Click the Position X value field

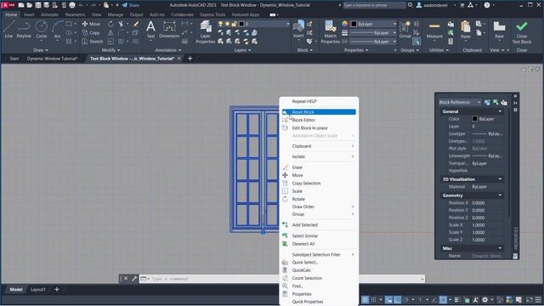(x=487, y=203)
